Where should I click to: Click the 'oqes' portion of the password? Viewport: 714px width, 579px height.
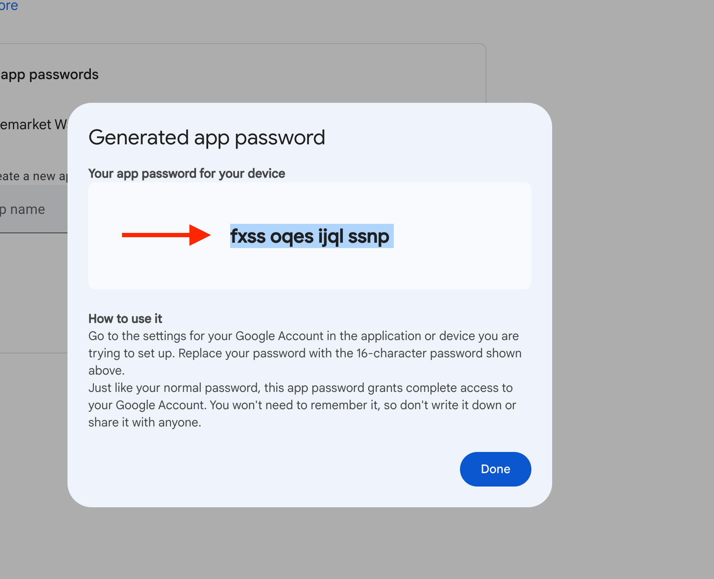pyautogui.click(x=292, y=236)
